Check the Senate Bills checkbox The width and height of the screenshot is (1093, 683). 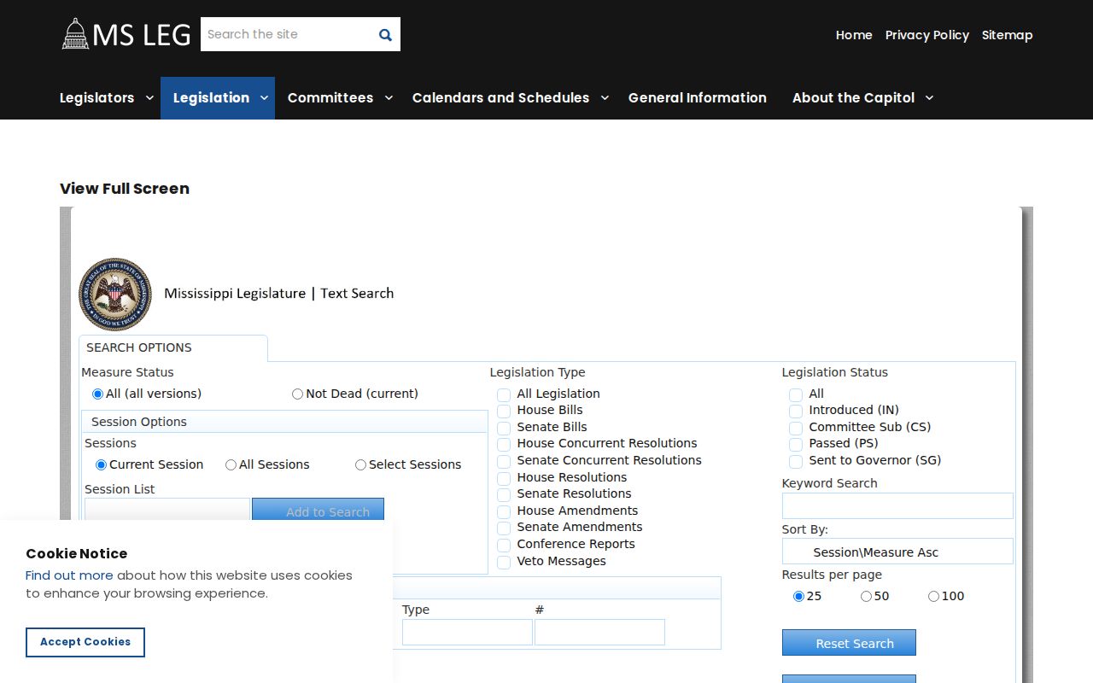click(504, 428)
